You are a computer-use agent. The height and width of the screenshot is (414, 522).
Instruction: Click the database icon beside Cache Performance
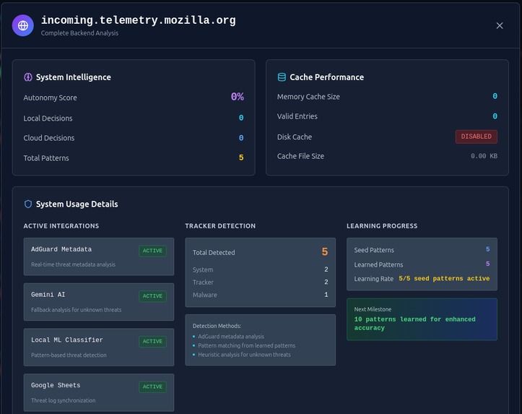coord(282,77)
